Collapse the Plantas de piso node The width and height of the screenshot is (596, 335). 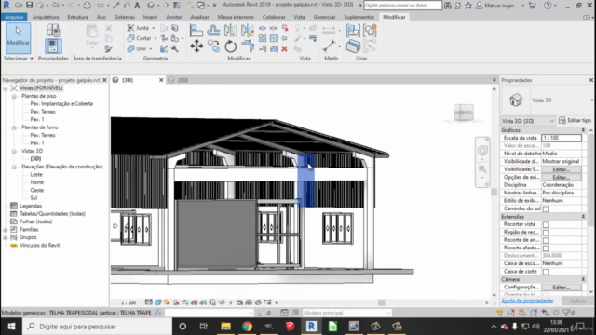[x=14, y=96]
